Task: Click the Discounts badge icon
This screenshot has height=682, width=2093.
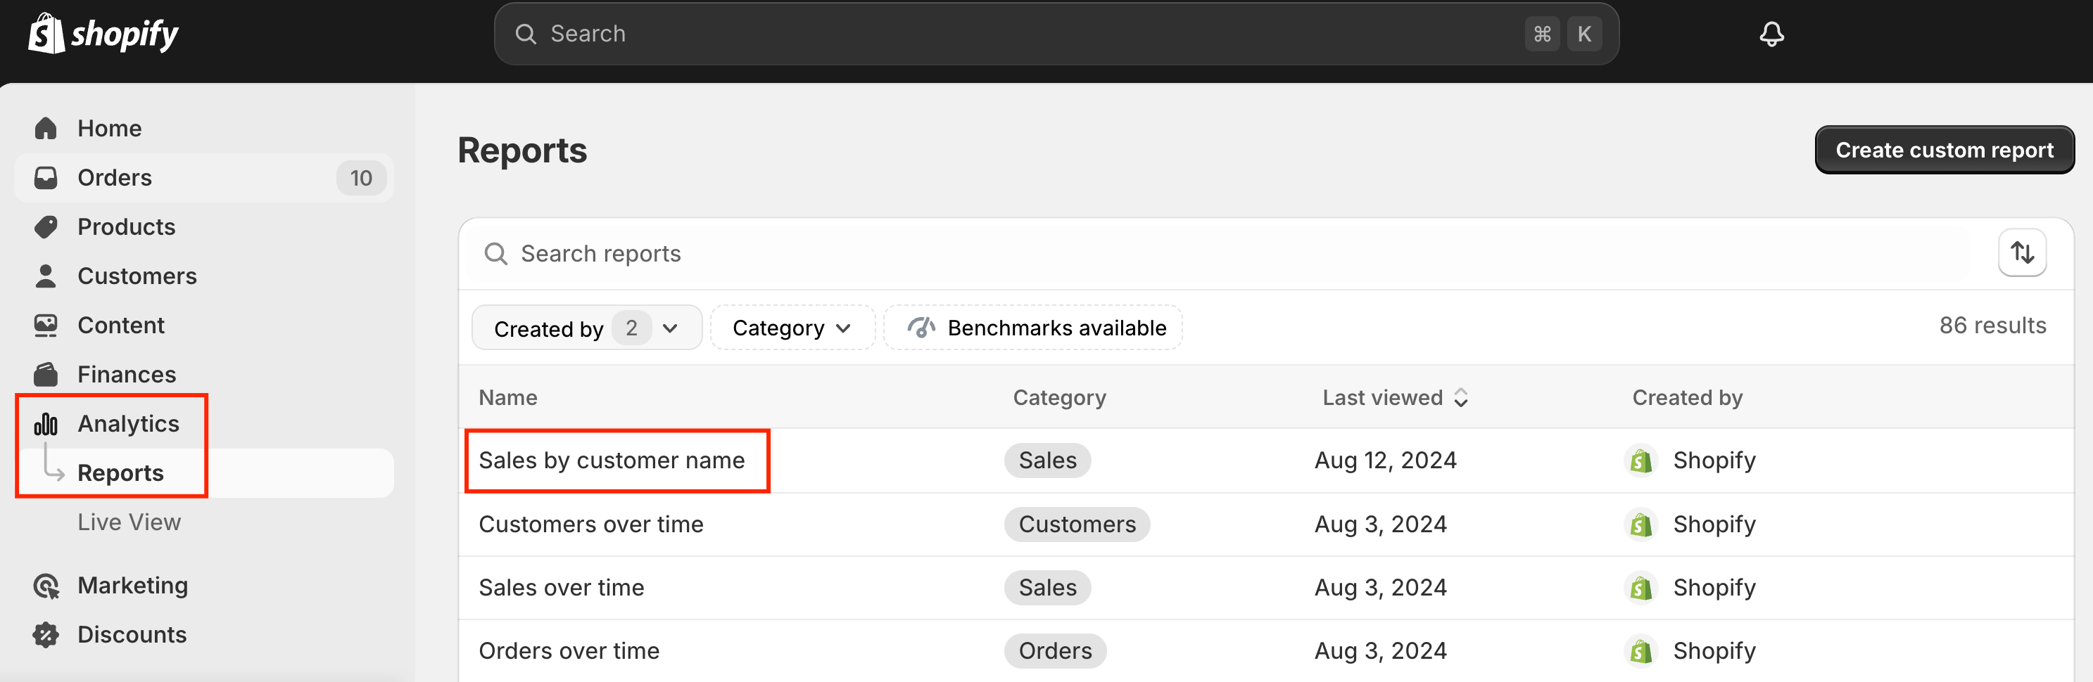Action: tap(46, 634)
